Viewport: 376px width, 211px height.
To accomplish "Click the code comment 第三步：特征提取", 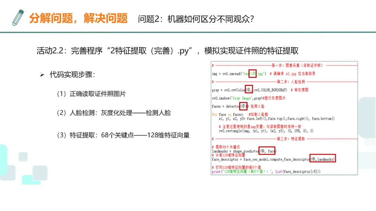I will 291,139.
